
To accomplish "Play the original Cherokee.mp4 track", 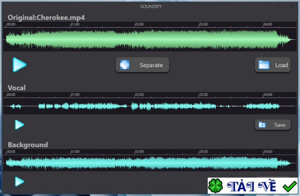I will pyautogui.click(x=19, y=65).
